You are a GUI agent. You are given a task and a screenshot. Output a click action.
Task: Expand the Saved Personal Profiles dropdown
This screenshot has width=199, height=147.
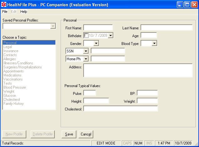53,26
